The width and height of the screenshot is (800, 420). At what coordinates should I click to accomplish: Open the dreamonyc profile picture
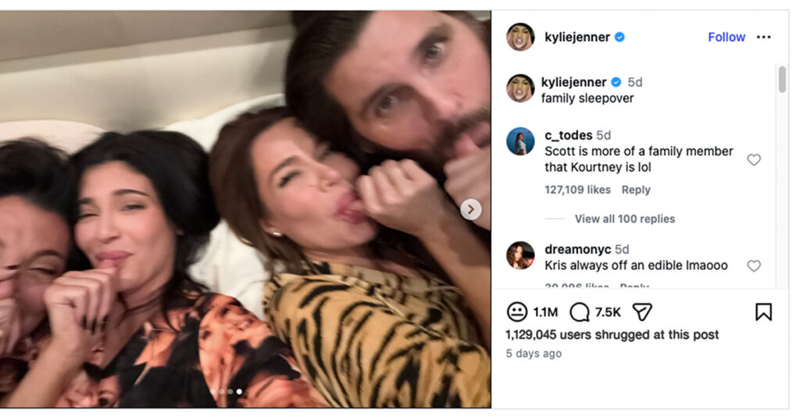point(520,255)
